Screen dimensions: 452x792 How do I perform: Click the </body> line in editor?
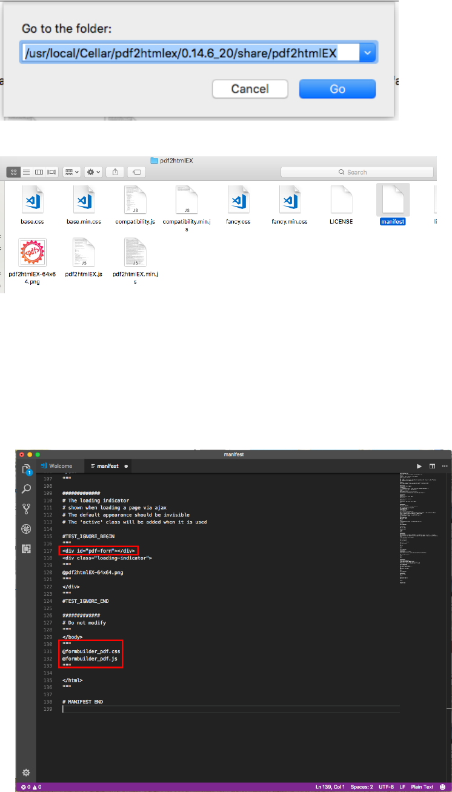[73, 637]
